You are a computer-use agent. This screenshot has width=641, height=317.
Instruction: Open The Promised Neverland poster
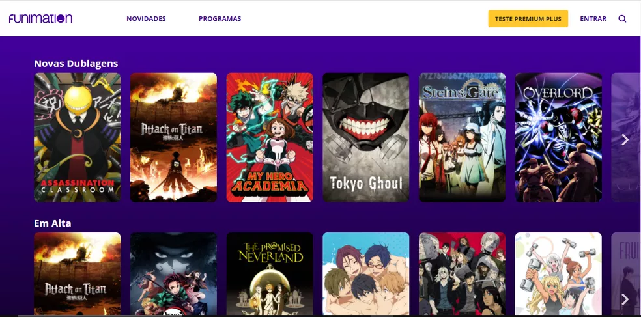click(270, 273)
